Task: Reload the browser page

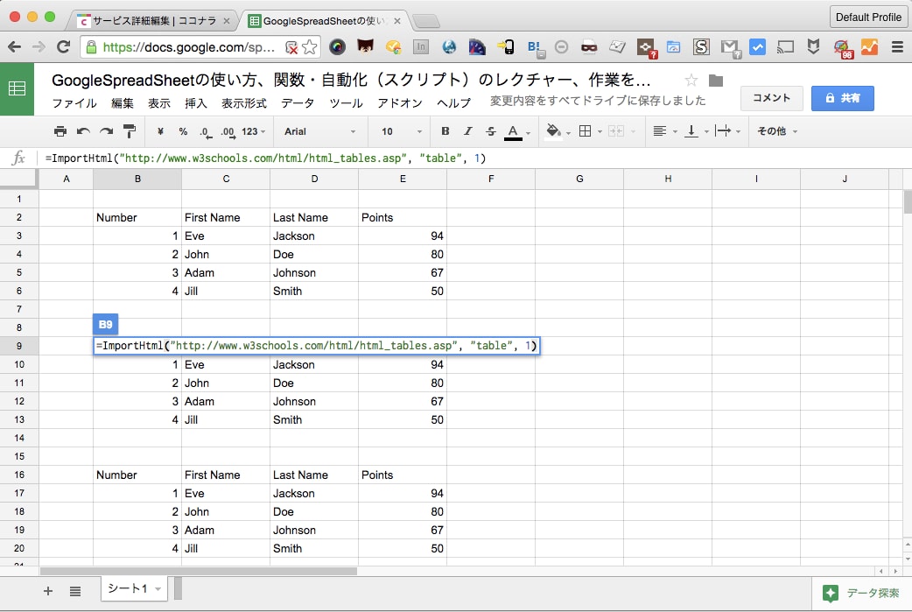Action: [x=63, y=47]
